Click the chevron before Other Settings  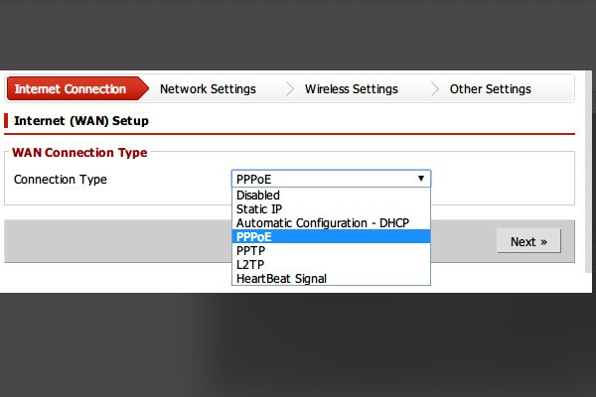(x=435, y=89)
